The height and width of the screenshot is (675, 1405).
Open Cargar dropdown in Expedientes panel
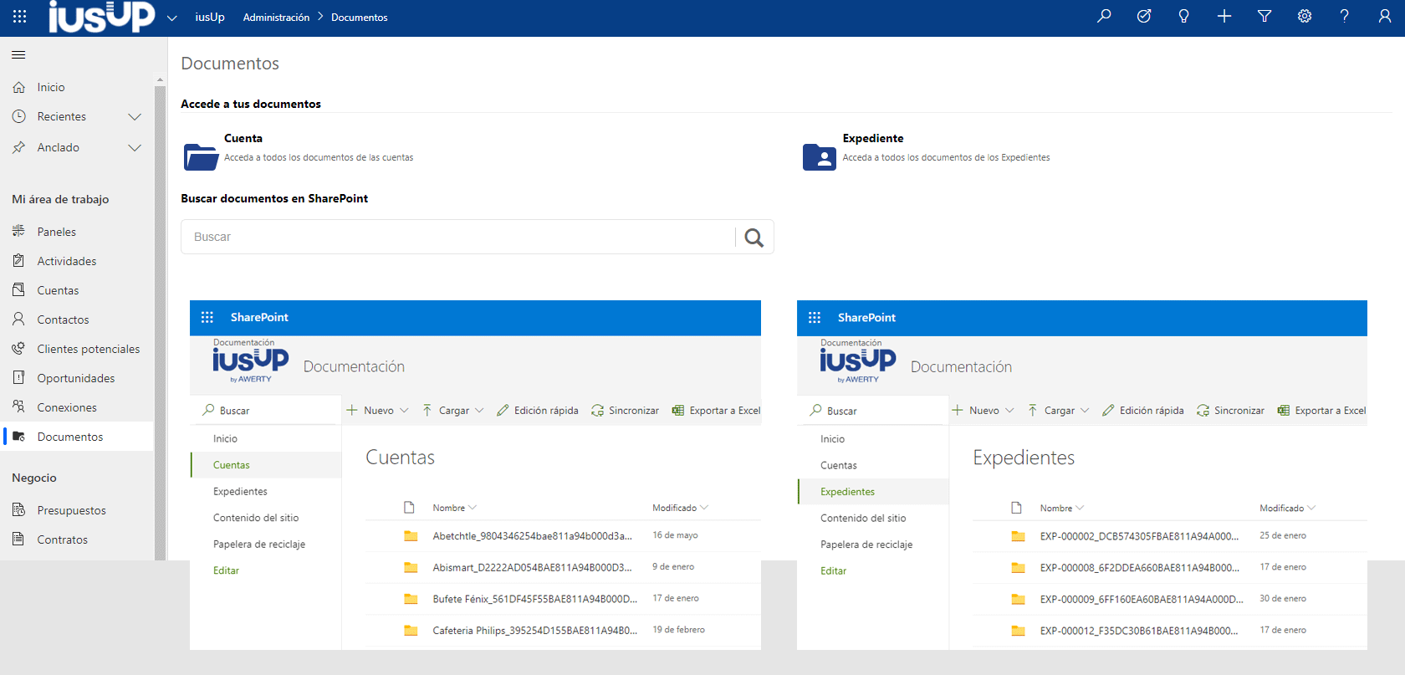1058,411
